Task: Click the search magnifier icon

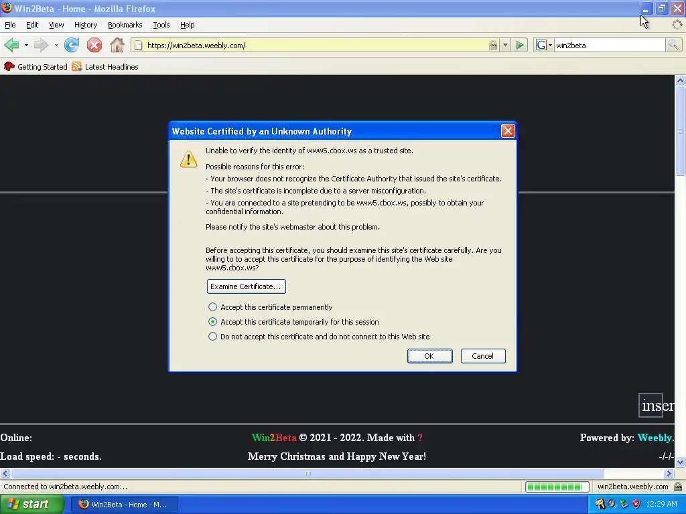Action: [673, 45]
